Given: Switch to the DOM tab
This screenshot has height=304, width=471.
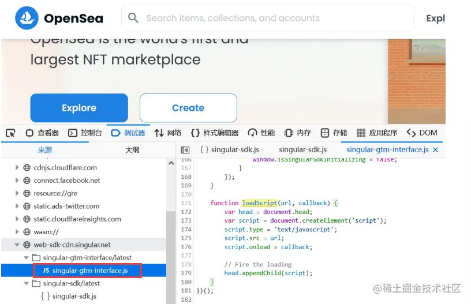Looking at the screenshot, I should 422,133.
